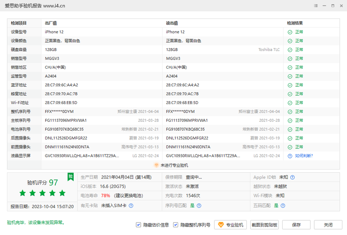Screen dimensions: 347x235
Task: Click the red 78% battery life value
Action: pyautogui.click(x=106, y=196)
